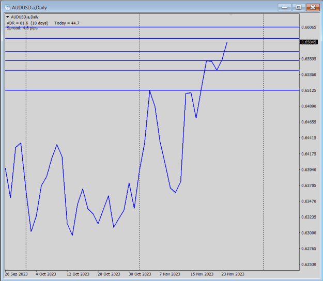Click the AUDUSD.a,Daily label inside the chart
This screenshot has height=281, width=323.
[x=24, y=17]
